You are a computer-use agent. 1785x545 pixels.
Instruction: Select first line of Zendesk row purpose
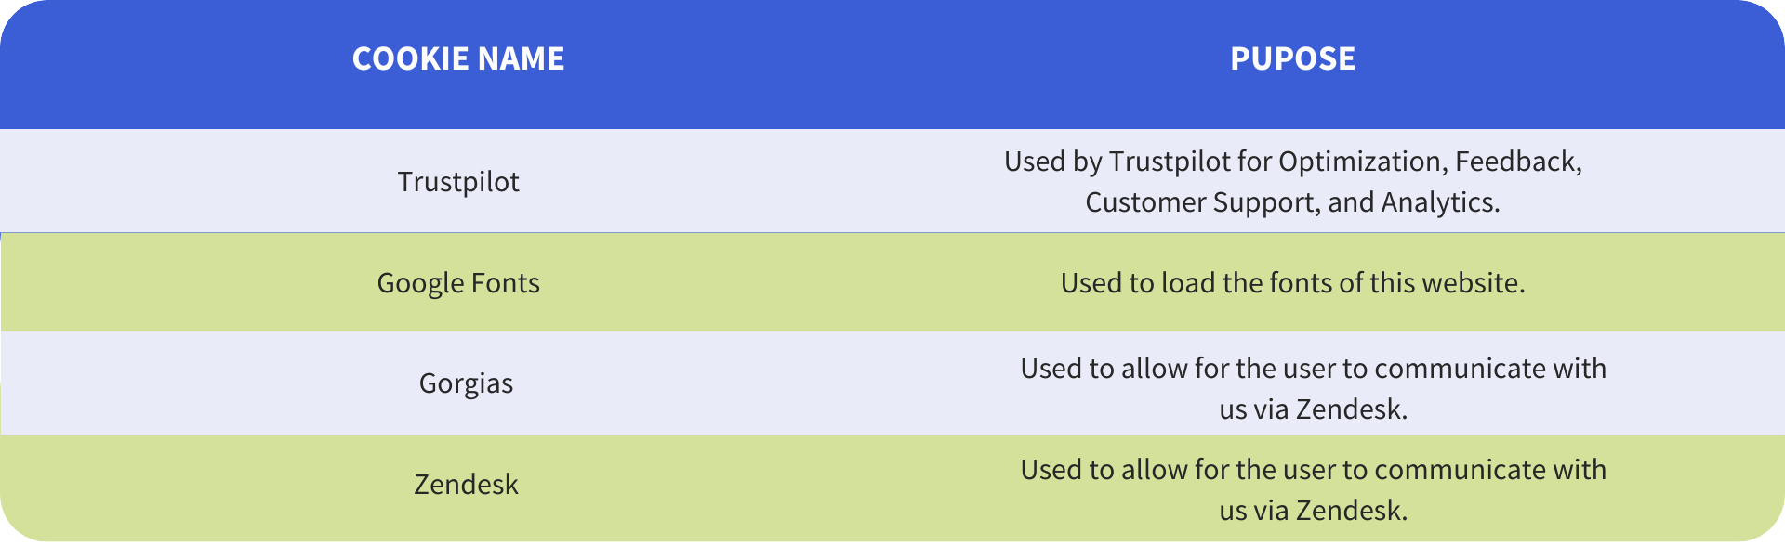[1314, 470]
